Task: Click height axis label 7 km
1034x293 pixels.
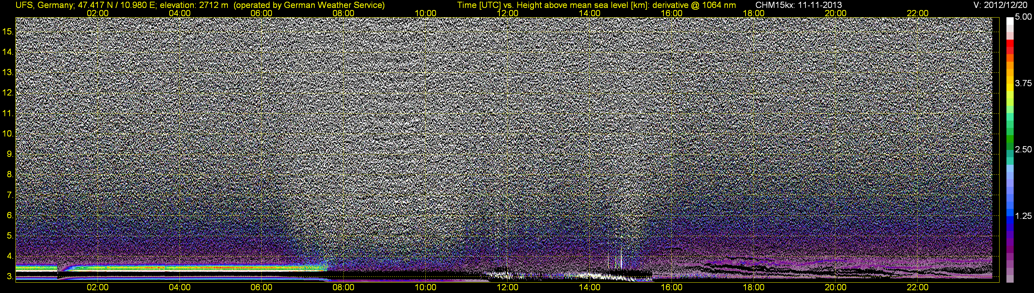Action: click(10, 195)
